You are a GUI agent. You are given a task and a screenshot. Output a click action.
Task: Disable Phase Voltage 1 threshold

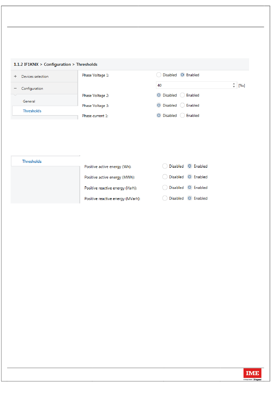pos(159,75)
